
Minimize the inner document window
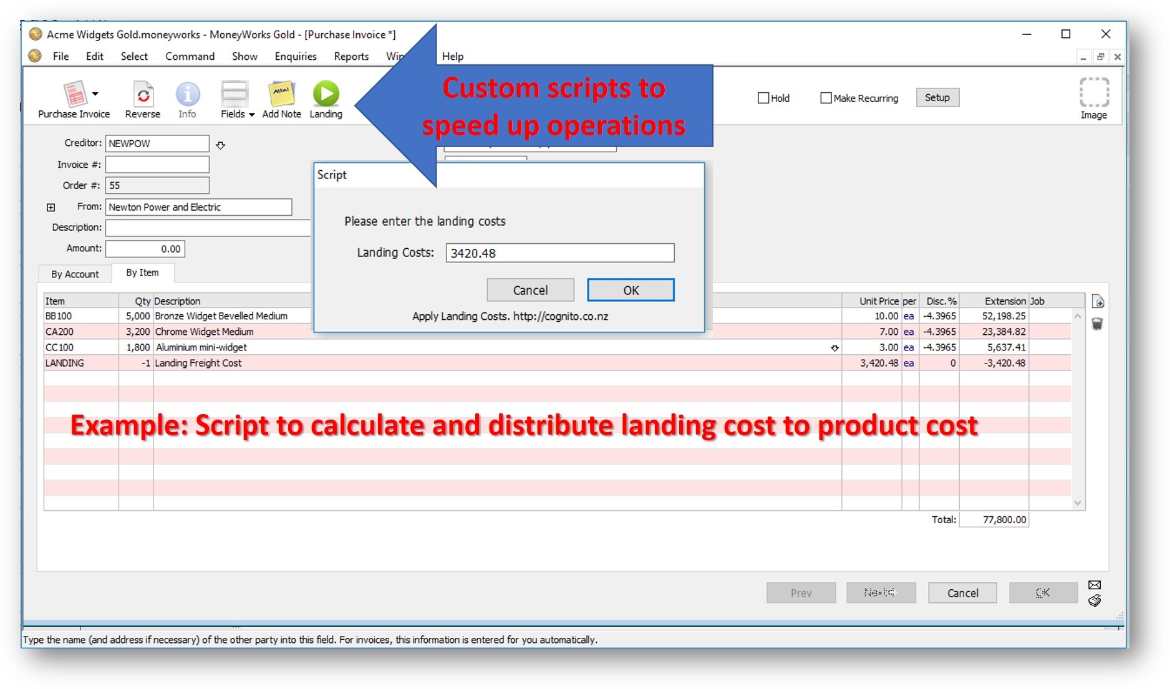[x=1083, y=57]
